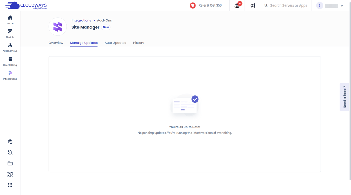Viewport: 351px width, 195px height.
Task: Focus the Search Servers or Apps field
Action: 289,5
